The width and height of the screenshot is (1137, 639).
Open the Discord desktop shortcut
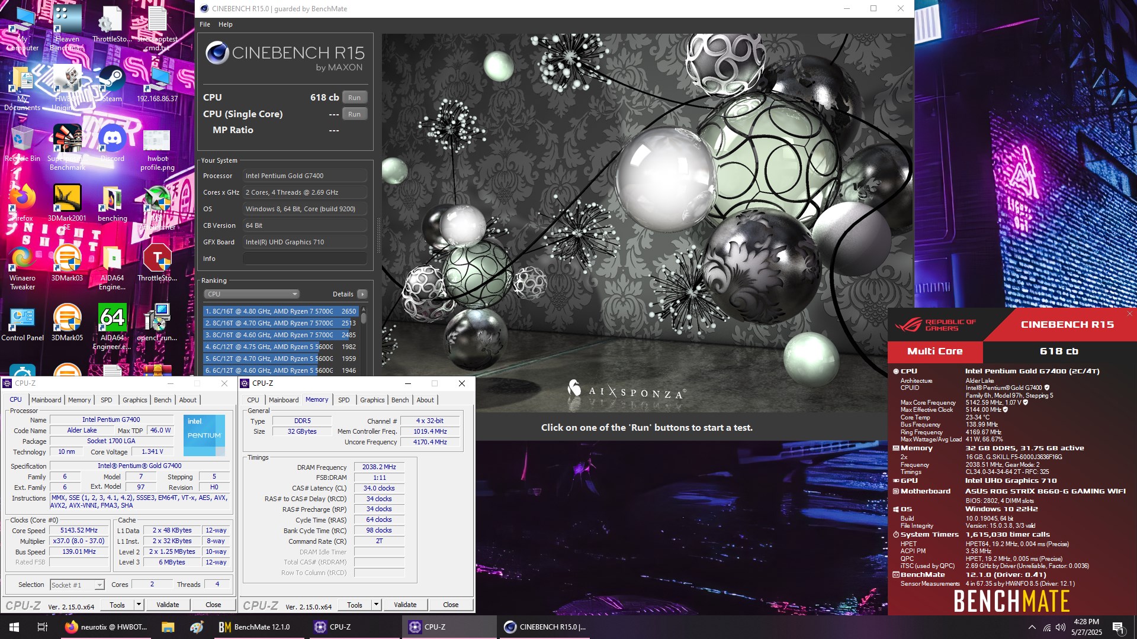[112, 144]
